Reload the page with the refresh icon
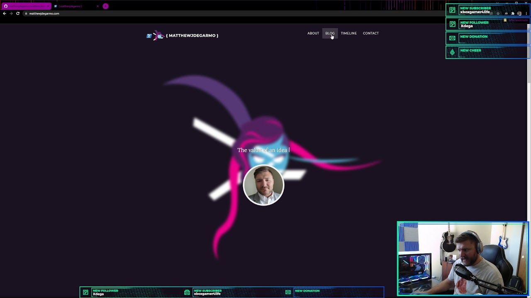This screenshot has height=298, width=531. coord(18,14)
